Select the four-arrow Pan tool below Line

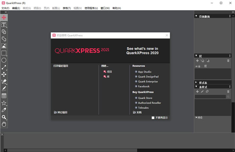[4, 74]
